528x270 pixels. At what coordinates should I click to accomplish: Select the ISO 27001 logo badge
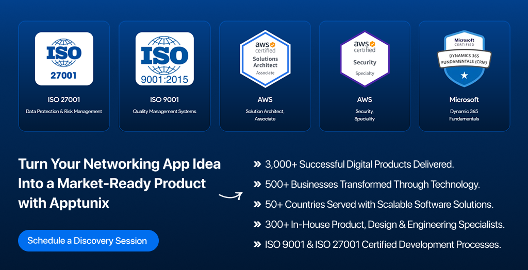(x=64, y=59)
